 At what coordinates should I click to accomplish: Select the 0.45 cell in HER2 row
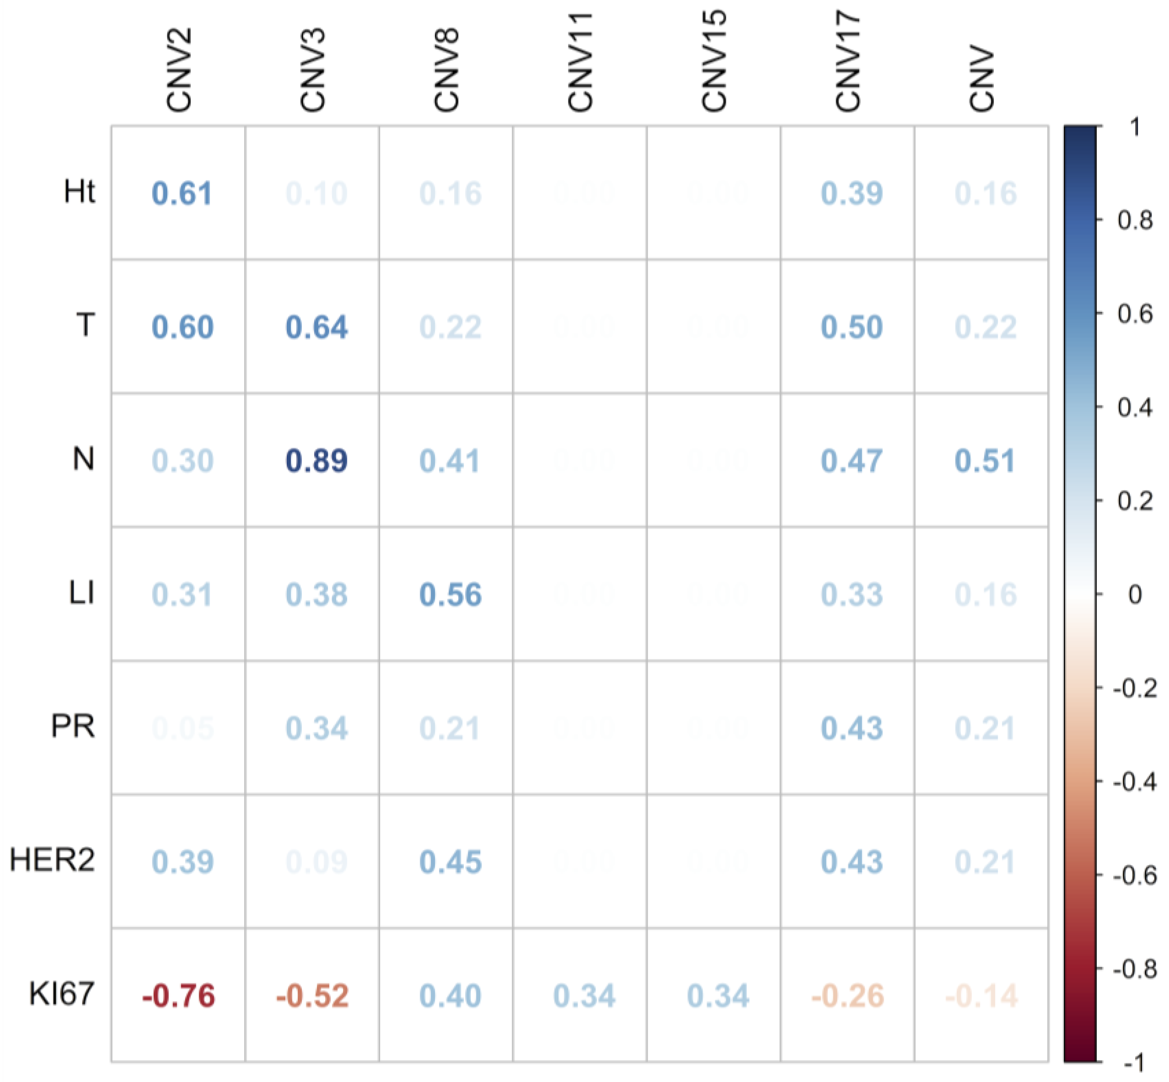coord(450,862)
